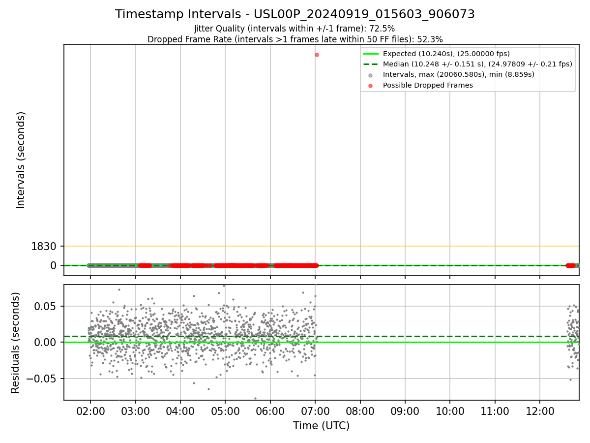This screenshot has height=443, width=590.
Task: Click the solid green line sample in legend
Action: pos(371,54)
